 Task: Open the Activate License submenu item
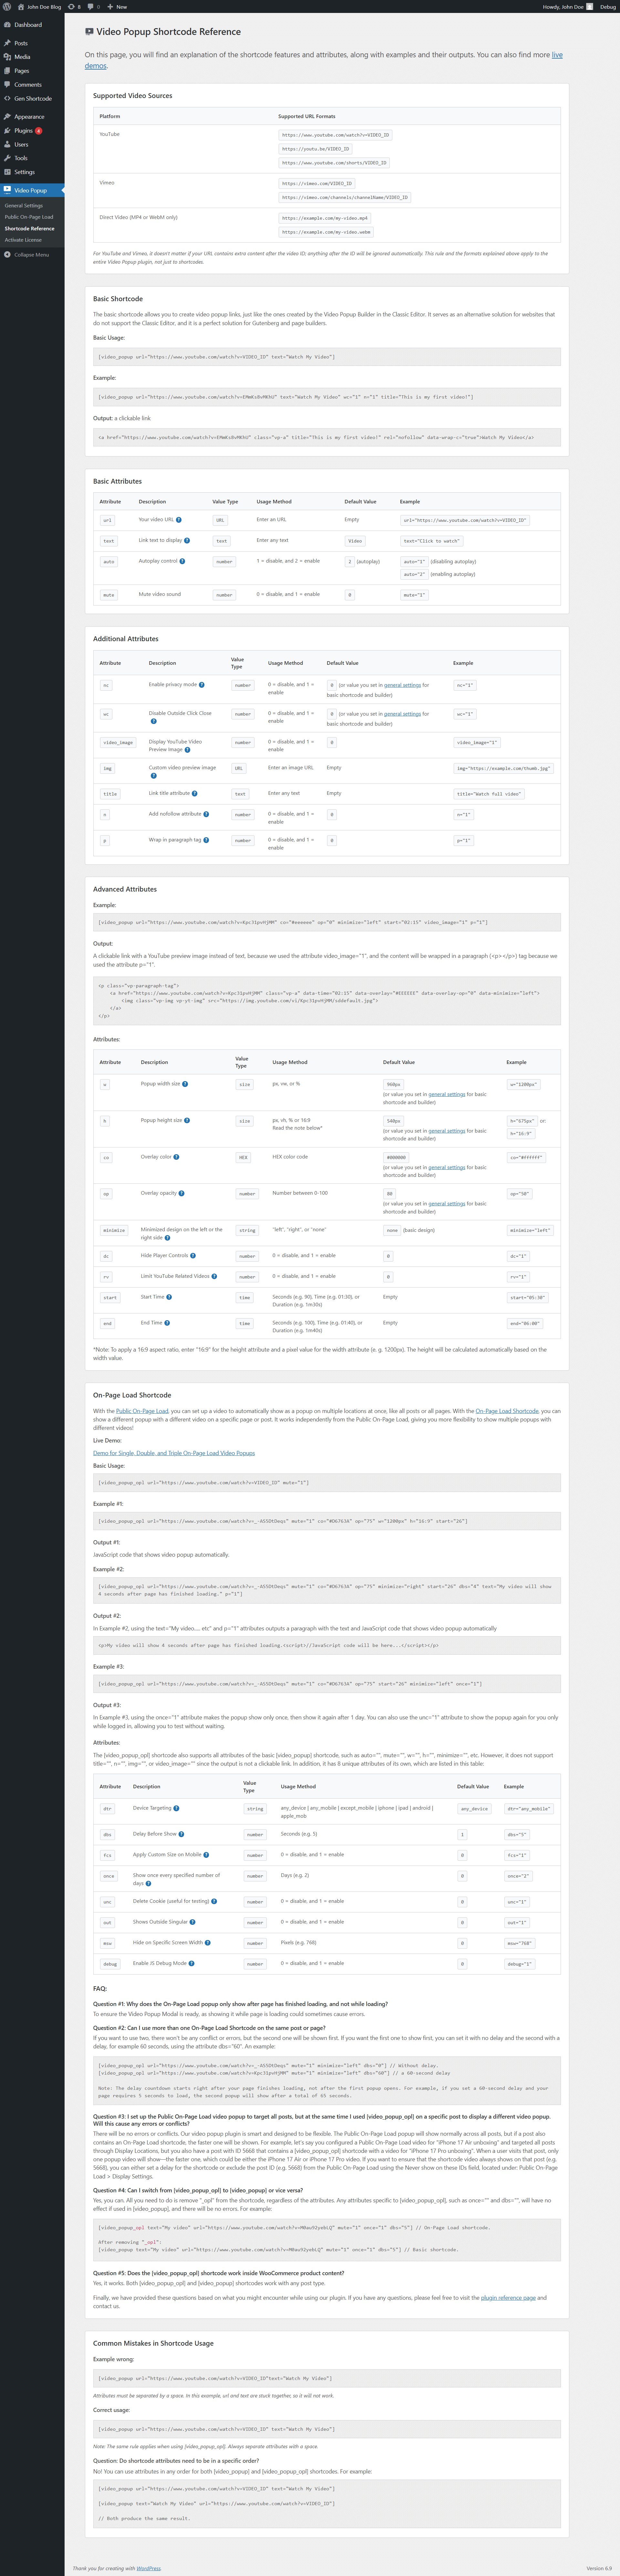click(x=23, y=240)
